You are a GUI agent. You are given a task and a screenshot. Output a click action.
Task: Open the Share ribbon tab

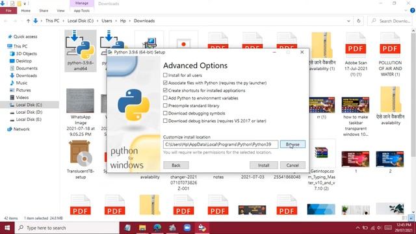pos(44,10)
